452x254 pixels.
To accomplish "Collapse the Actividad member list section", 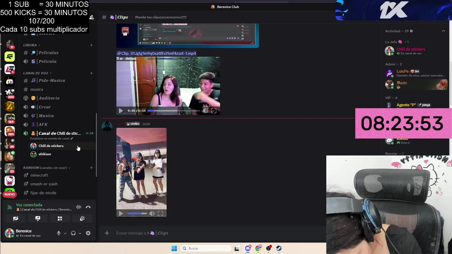I will (444, 31).
